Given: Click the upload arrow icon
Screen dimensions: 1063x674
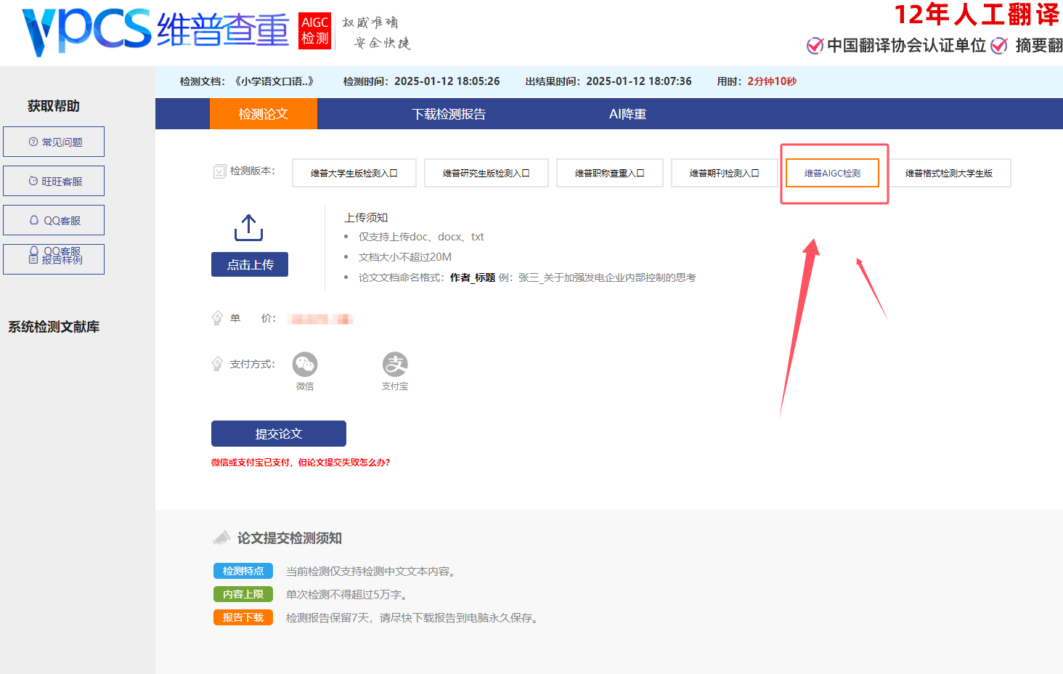Looking at the screenshot, I should point(248,227).
